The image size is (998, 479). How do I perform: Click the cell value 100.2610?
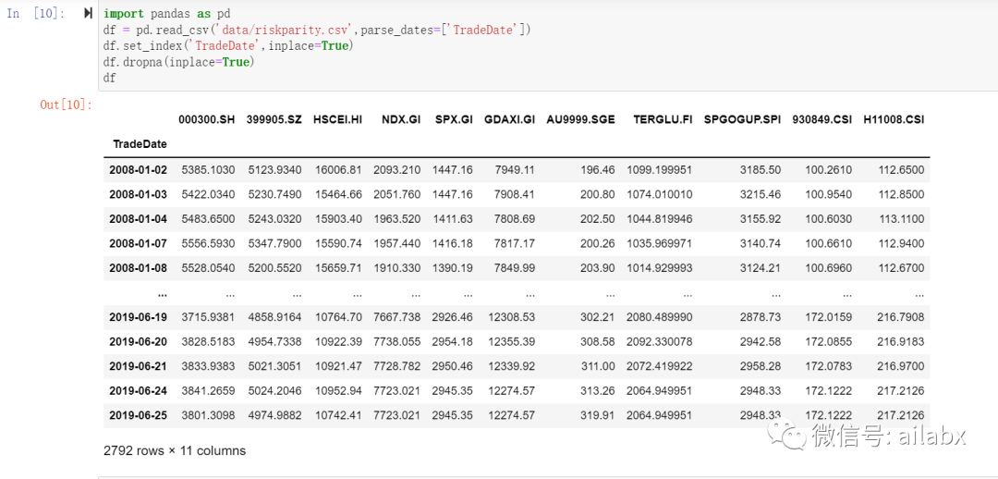pyautogui.click(x=830, y=169)
